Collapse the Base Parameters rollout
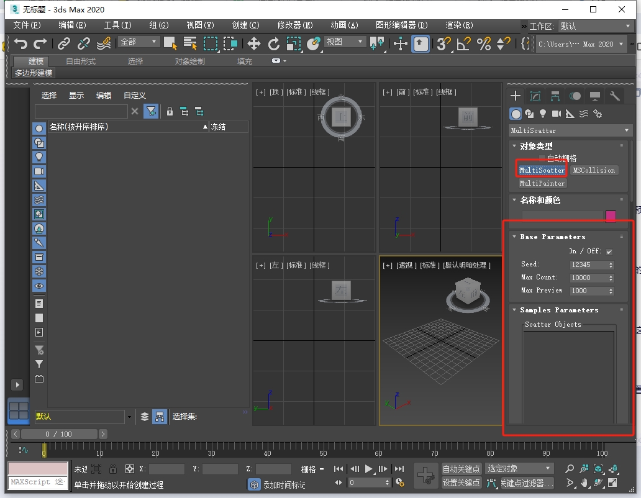This screenshot has width=641, height=498. click(514, 237)
